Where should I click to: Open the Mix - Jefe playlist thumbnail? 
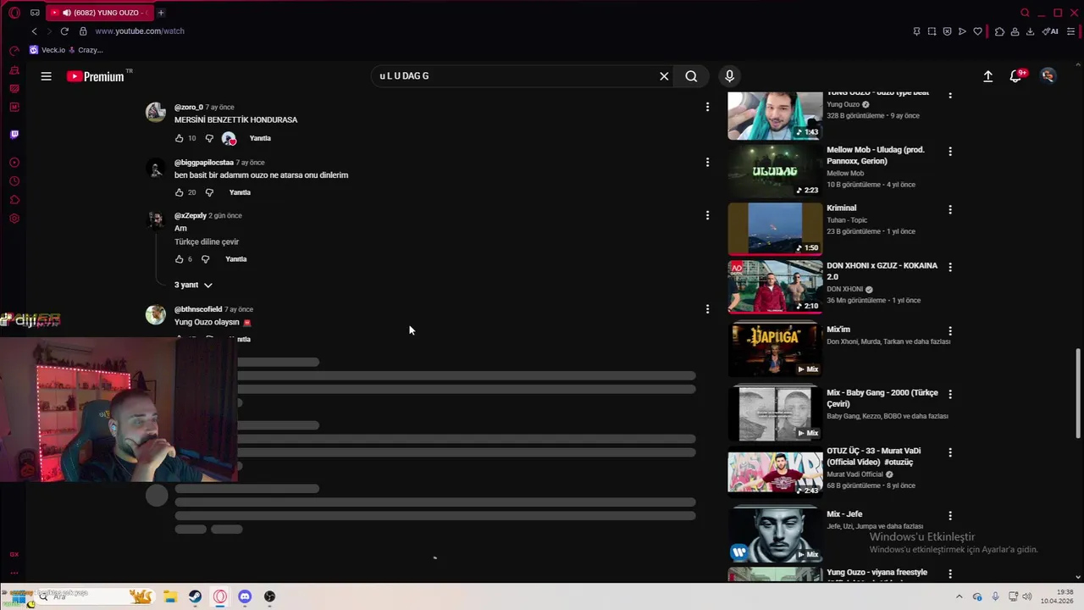coord(775,534)
